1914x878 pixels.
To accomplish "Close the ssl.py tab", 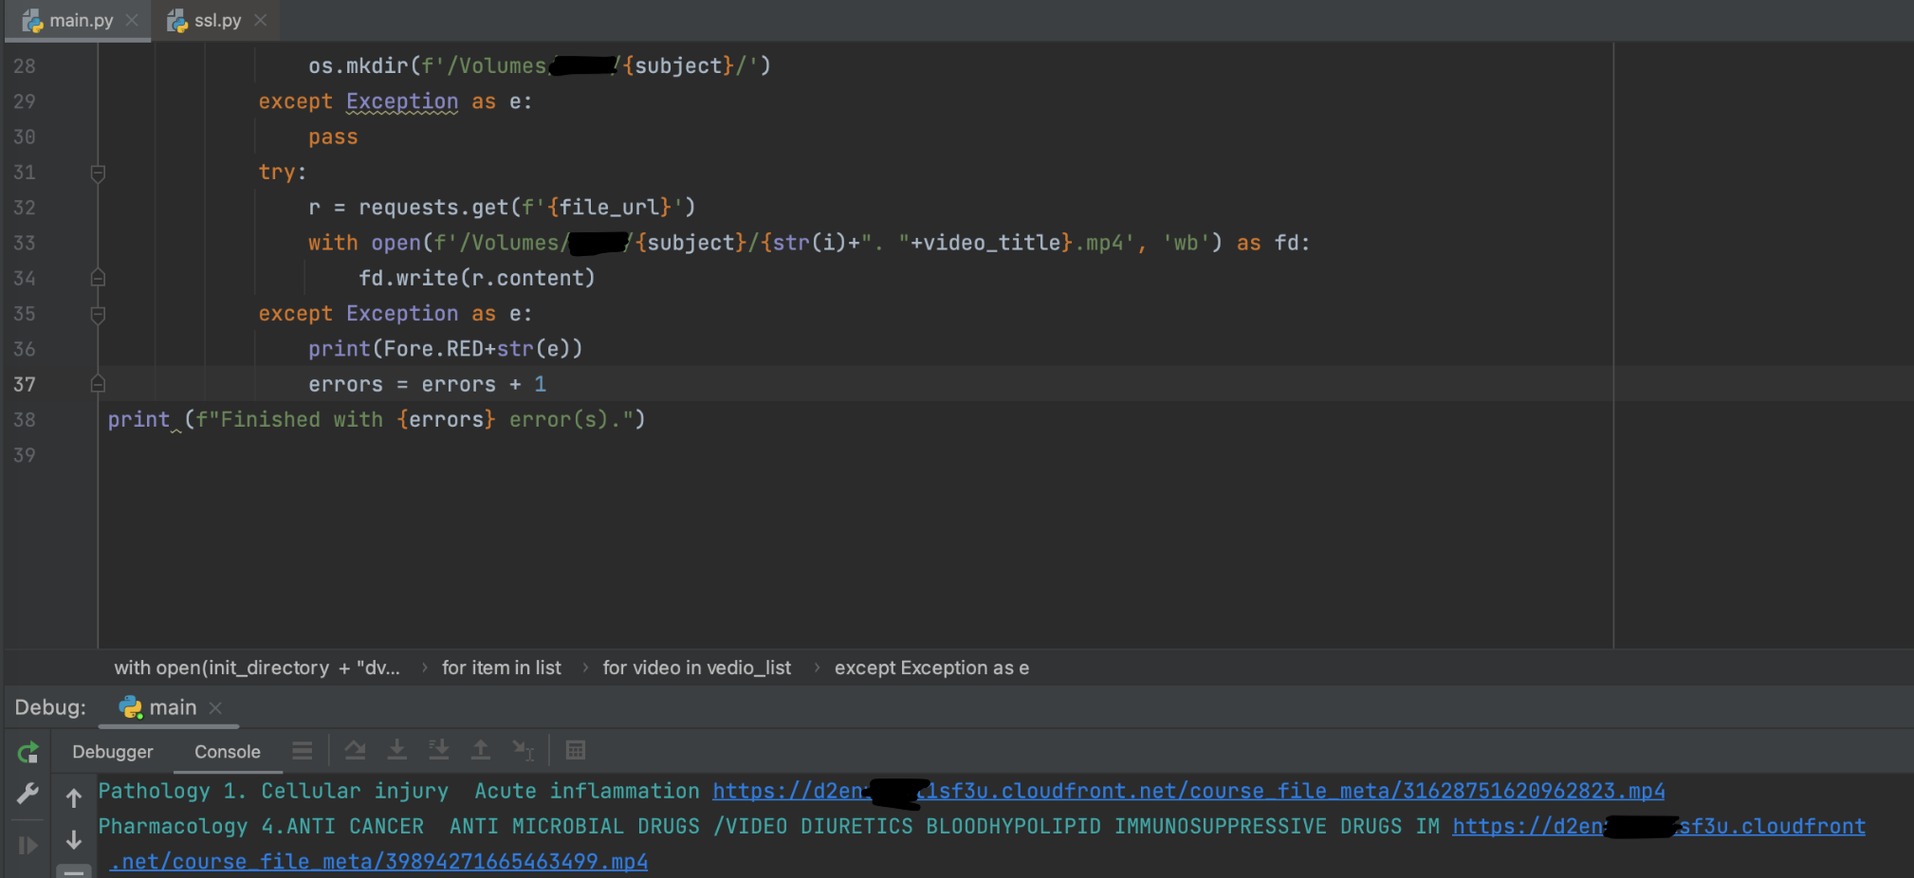I will click(x=261, y=20).
